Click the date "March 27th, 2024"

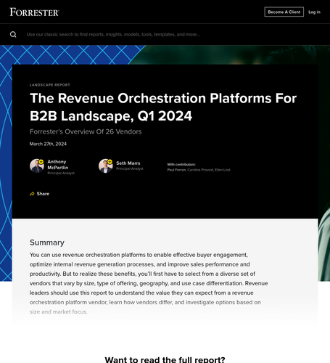point(48,144)
